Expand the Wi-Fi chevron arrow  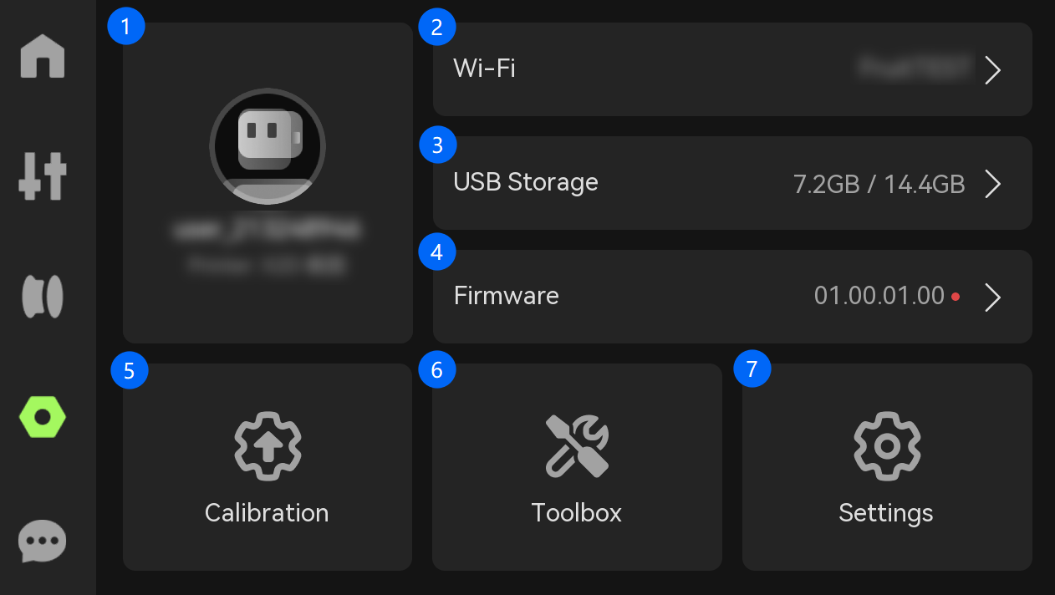pos(992,70)
